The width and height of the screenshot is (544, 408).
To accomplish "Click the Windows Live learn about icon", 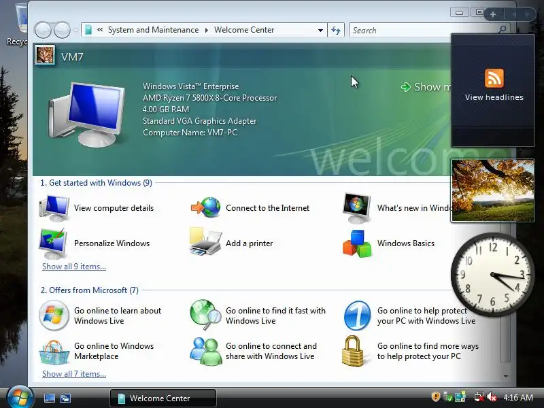I will pyautogui.click(x=54, y=316).
